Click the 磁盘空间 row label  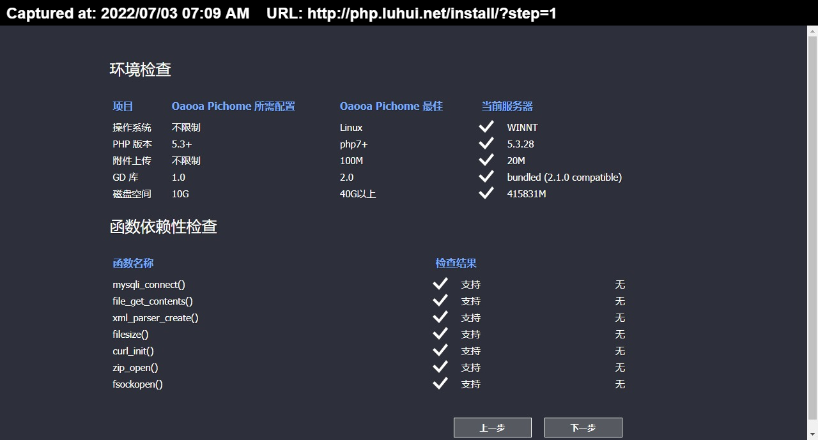click(x=132, y=193)
